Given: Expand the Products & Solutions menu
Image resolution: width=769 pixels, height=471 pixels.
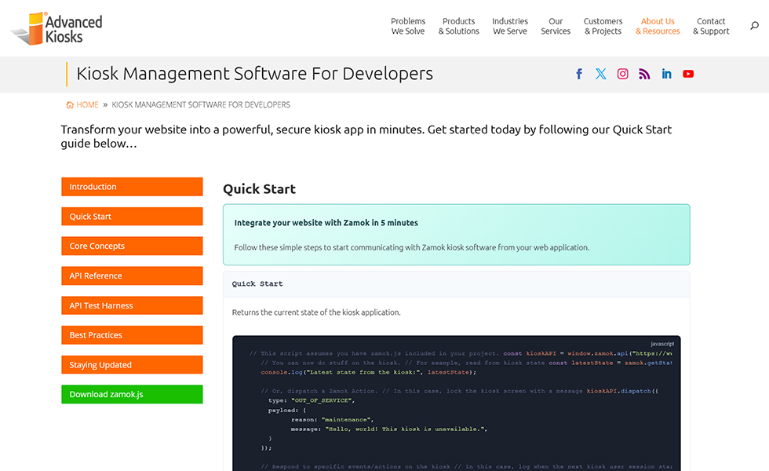Looking at the screenshot, I should 458,27.
